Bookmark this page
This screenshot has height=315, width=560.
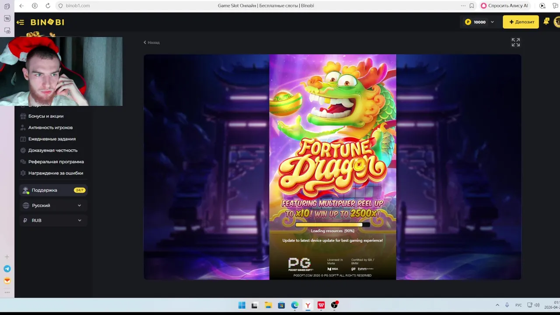472,6
